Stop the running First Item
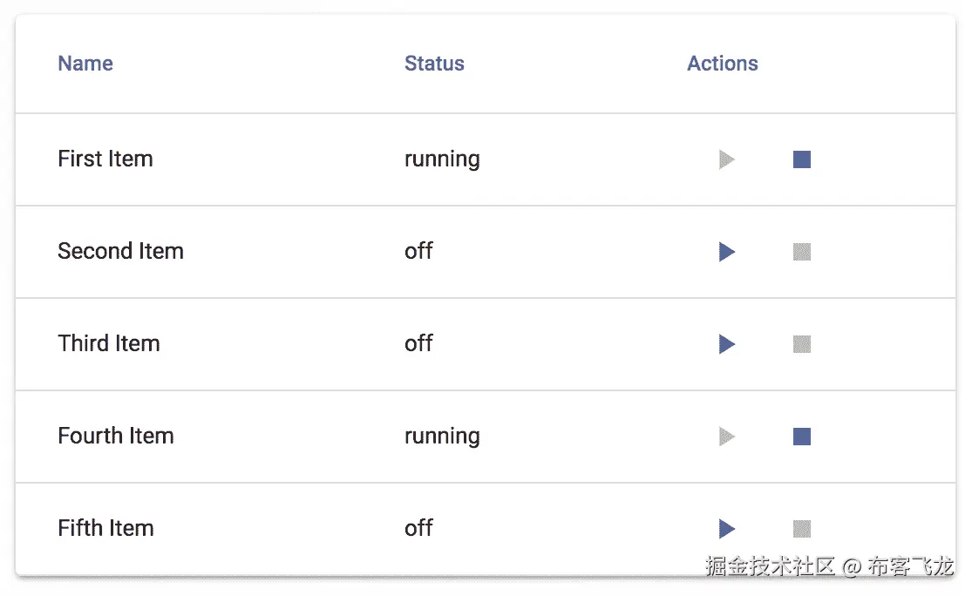Viewport: 972px width, 596px height. coord(802,159)
